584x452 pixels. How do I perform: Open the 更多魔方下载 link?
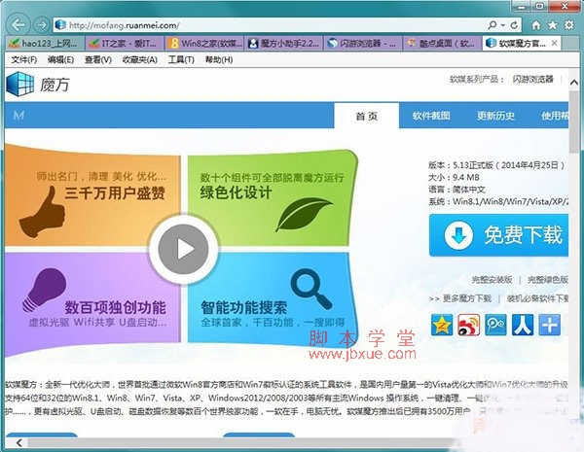[x=467, y=298]
